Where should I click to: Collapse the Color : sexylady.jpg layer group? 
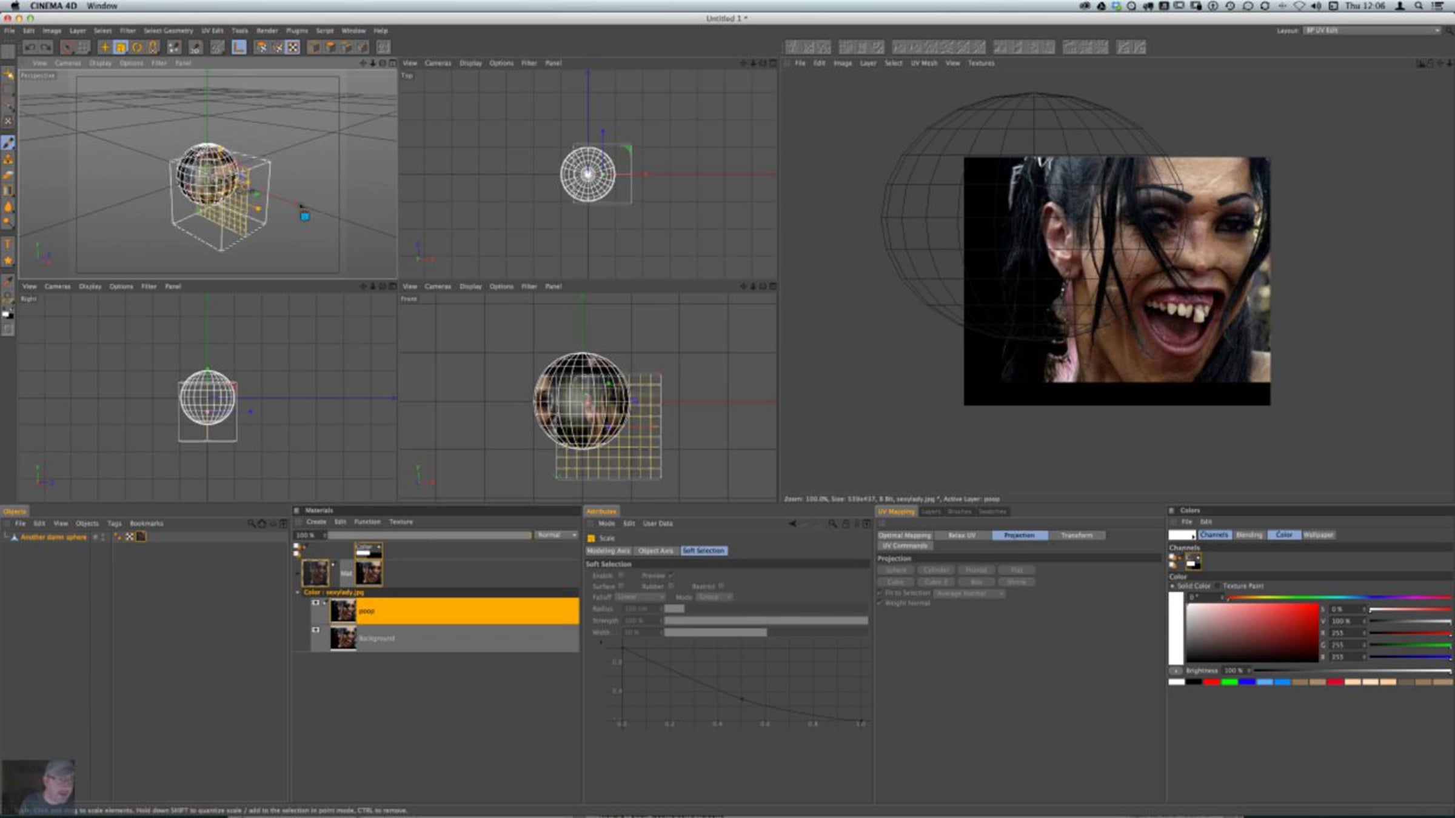point(298,593)
